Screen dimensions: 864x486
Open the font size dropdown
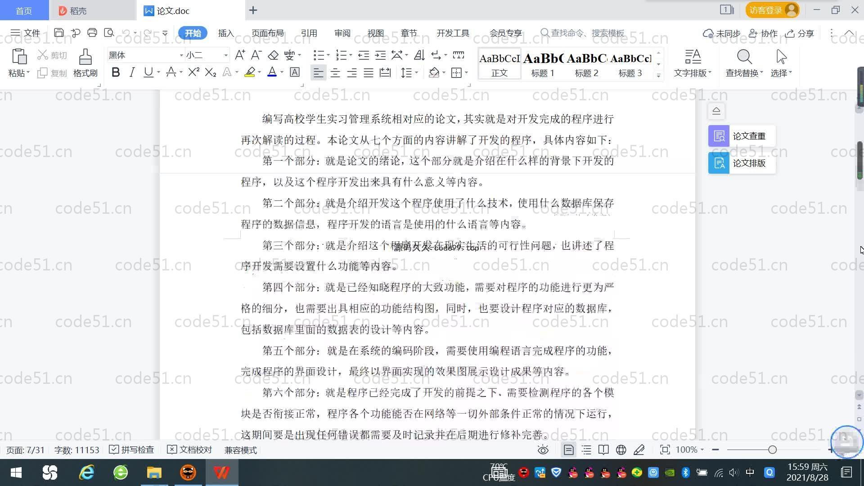click(226, 55)
